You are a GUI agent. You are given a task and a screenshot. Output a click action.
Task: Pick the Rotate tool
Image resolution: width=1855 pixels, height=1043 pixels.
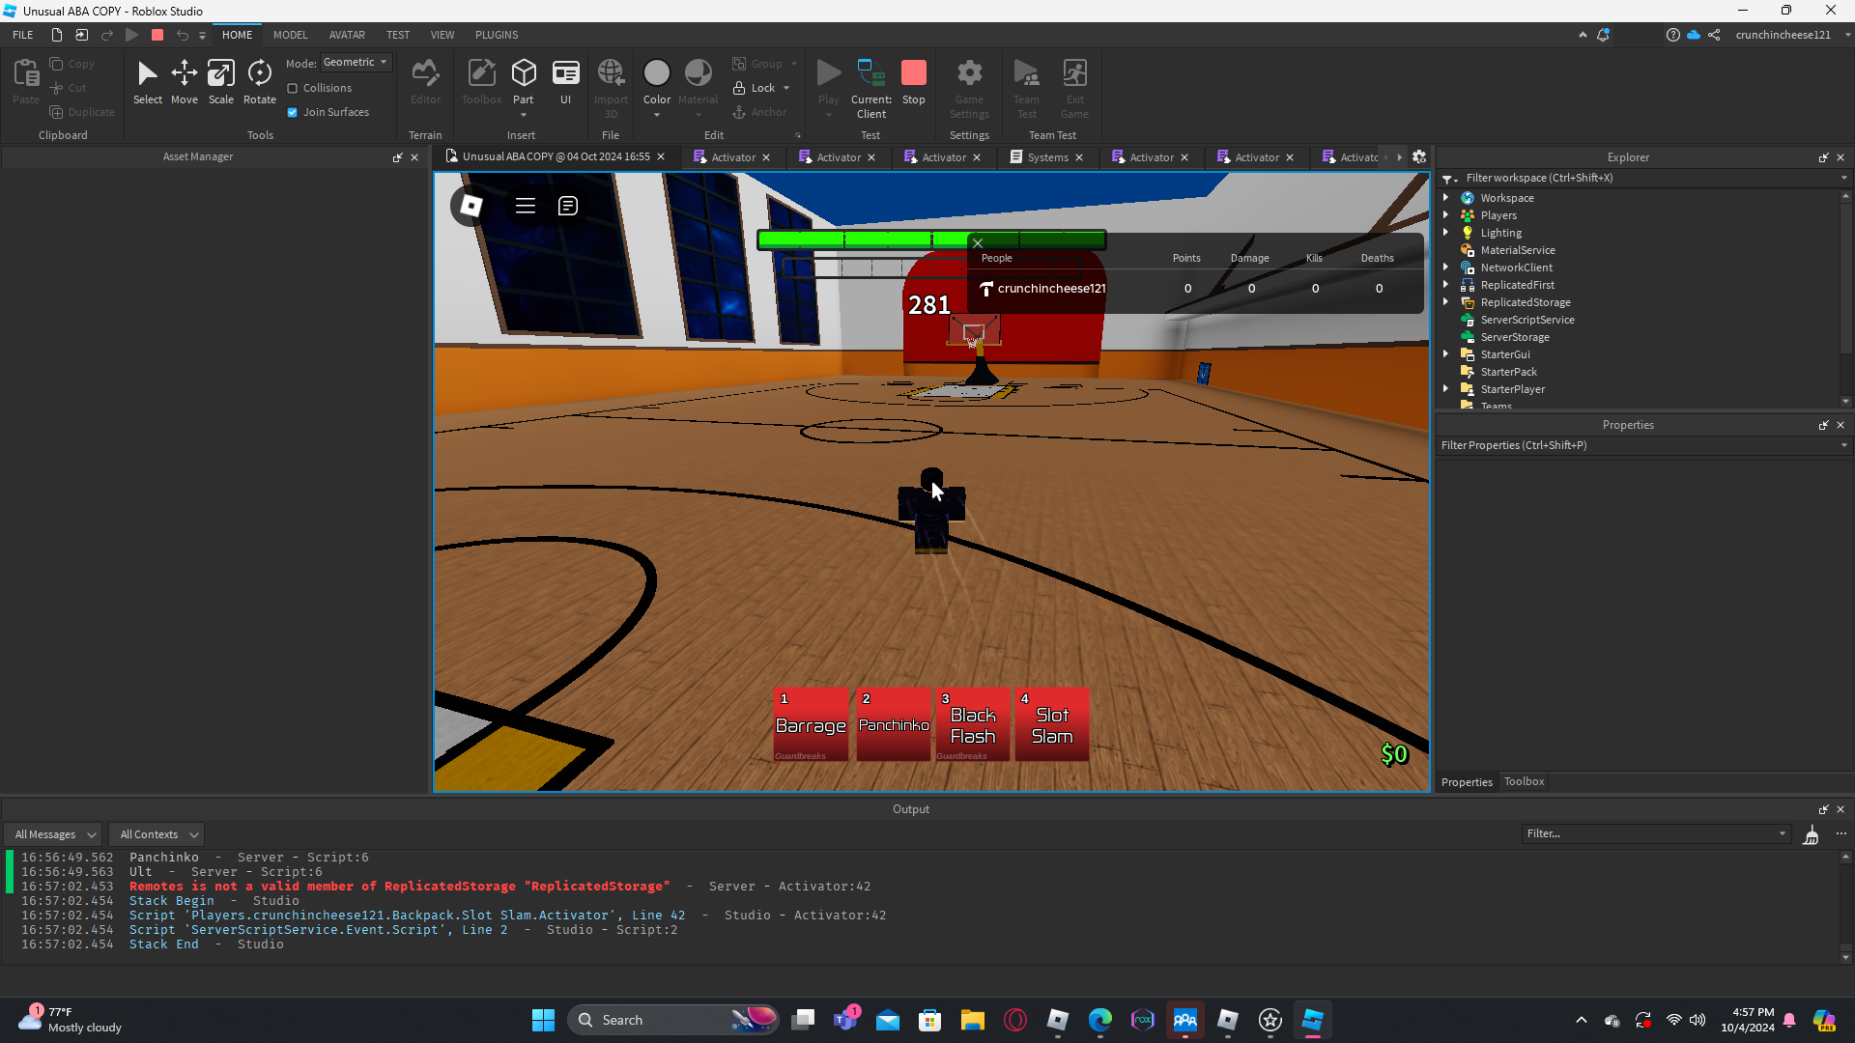click(260, 82)
